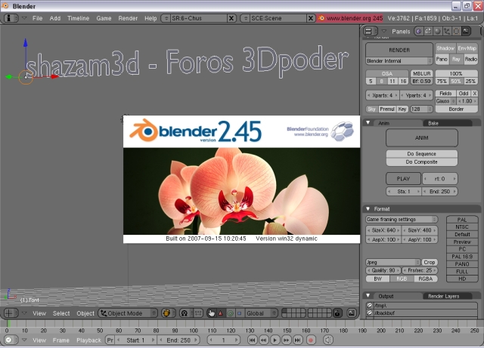
Task: Toggle the OSA oversampling button
Action: click(386, 73)
